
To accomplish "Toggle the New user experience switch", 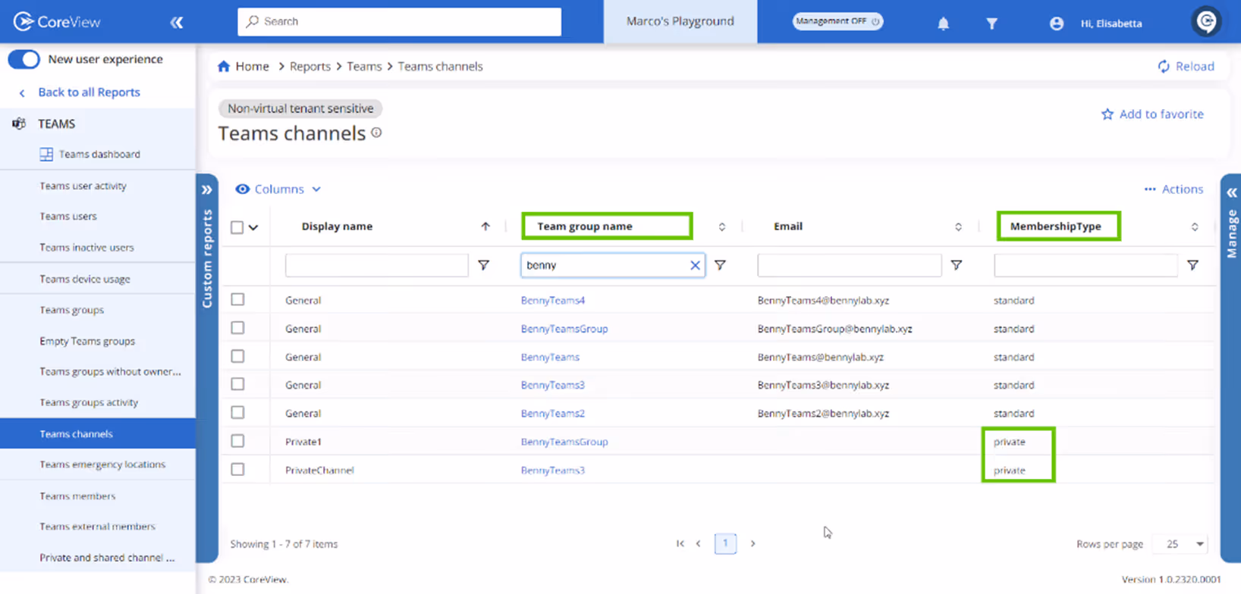I will (24, 59).
